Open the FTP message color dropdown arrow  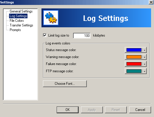pos(144,71)
